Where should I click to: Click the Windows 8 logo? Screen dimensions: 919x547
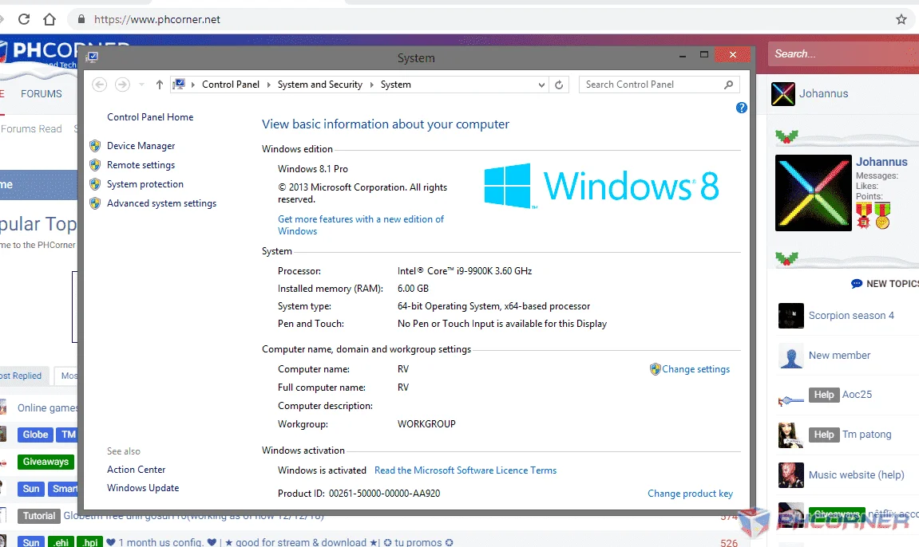(601, 186)
